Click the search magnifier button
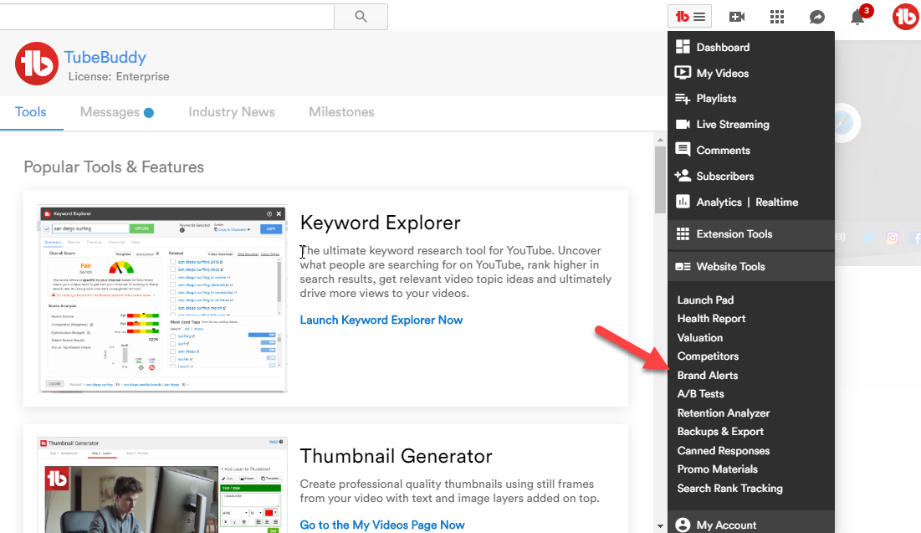921x533 pixels. click(x=361, y=16)
